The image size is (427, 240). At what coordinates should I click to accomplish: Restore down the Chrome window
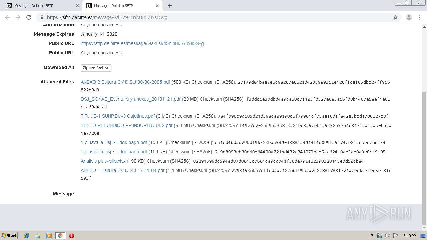pos(407,3)
